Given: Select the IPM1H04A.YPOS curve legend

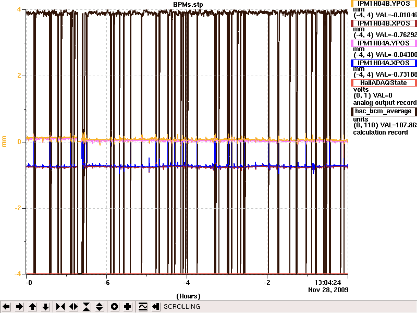Looking at the screenshot, I should click(384, 43).
